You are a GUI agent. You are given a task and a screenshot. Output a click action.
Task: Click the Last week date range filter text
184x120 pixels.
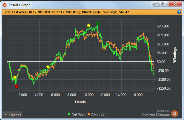46,12
